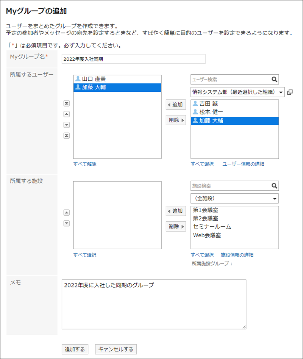The width and height of the screenshot is (303, 359).
Task: Click the facility search magnifier icon
Action: click(x=274, y=186)
